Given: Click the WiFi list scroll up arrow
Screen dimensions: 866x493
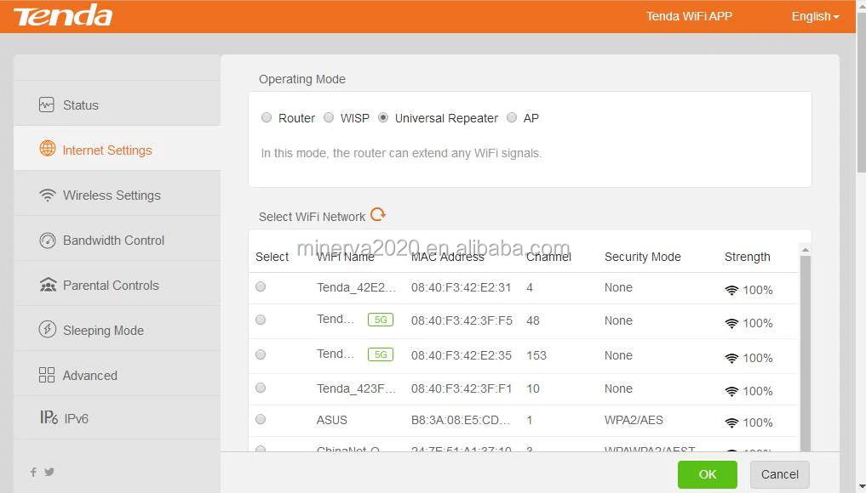Looking at the screenshot, I should [x=806, y=250].
